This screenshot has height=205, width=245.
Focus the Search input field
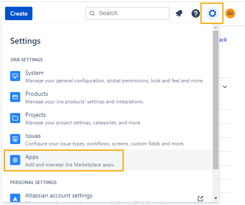point(128,13)
